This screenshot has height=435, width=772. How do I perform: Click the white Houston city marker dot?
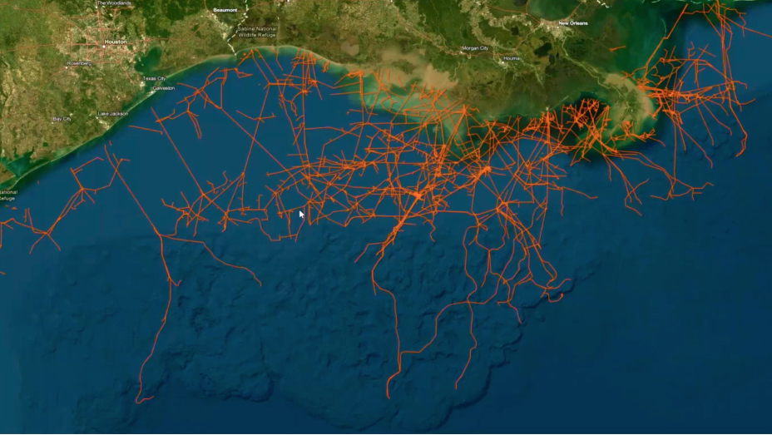(x=104, y=47)
